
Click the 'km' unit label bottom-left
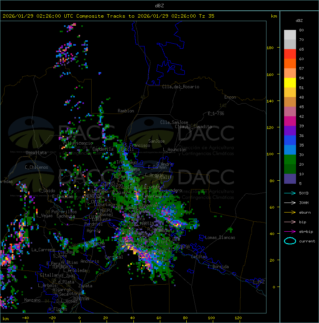[6, 319]
